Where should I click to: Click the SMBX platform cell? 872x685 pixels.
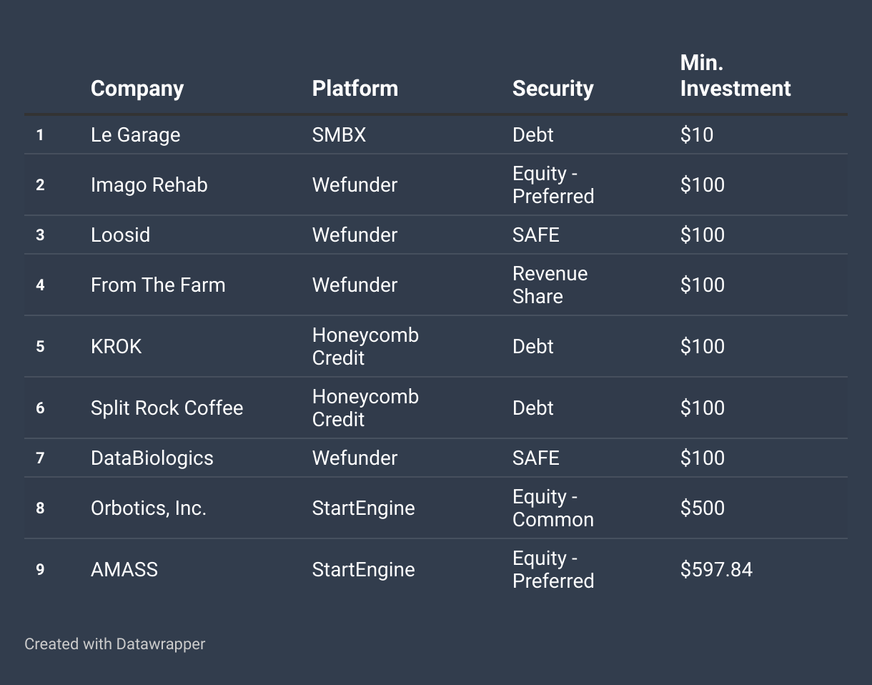pos(339,134)
